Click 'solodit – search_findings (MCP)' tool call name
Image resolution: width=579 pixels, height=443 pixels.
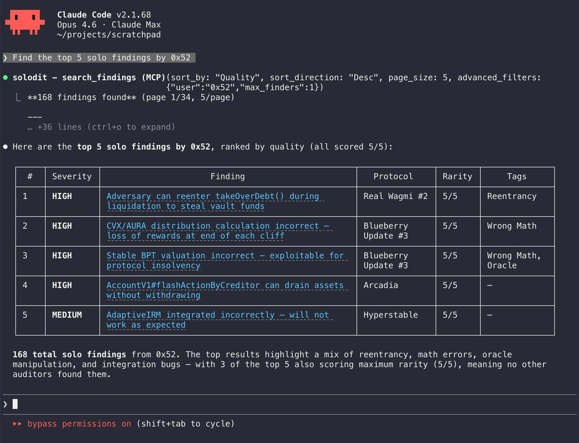pyautogui.click(x=89, y=78)
